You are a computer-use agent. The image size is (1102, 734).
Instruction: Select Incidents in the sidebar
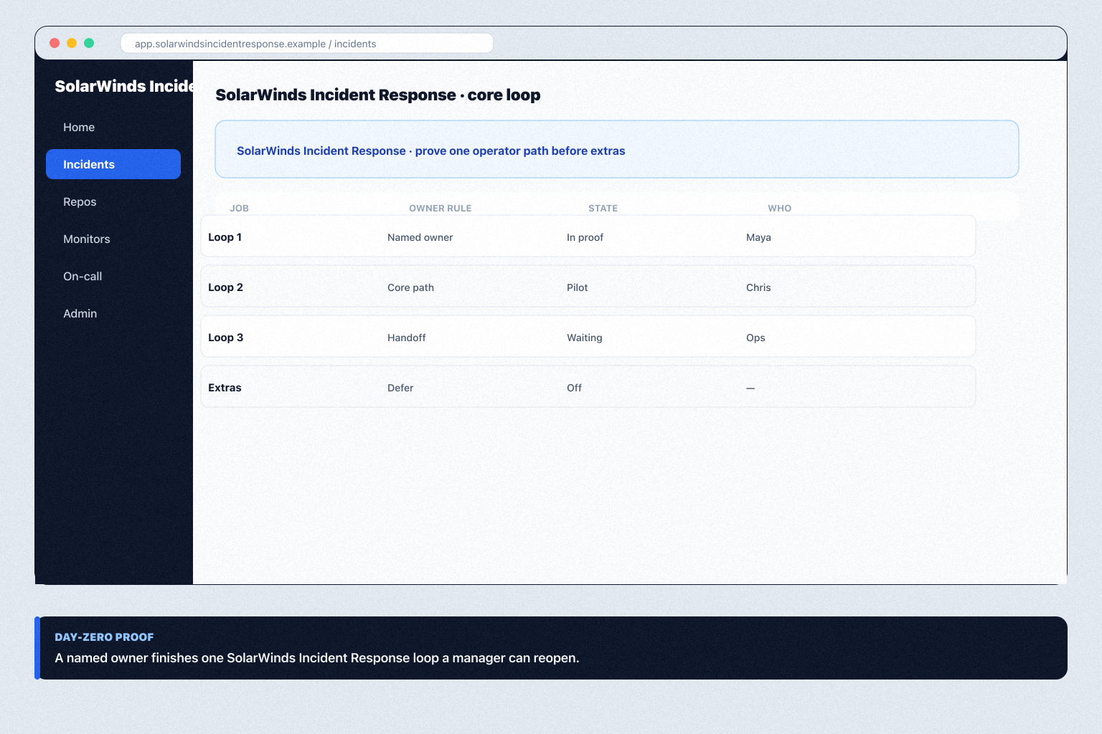point(113,164)
